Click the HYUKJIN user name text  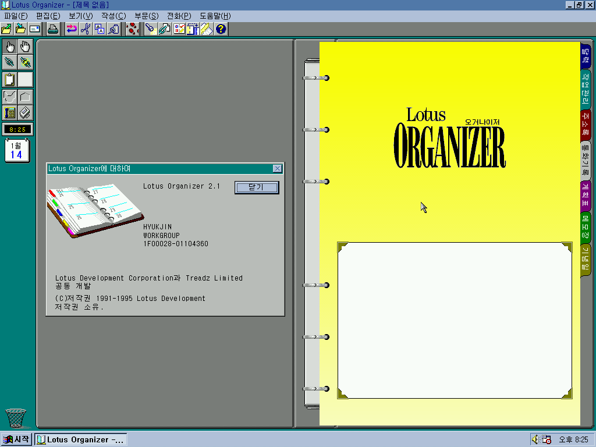[x=157, y=227]
